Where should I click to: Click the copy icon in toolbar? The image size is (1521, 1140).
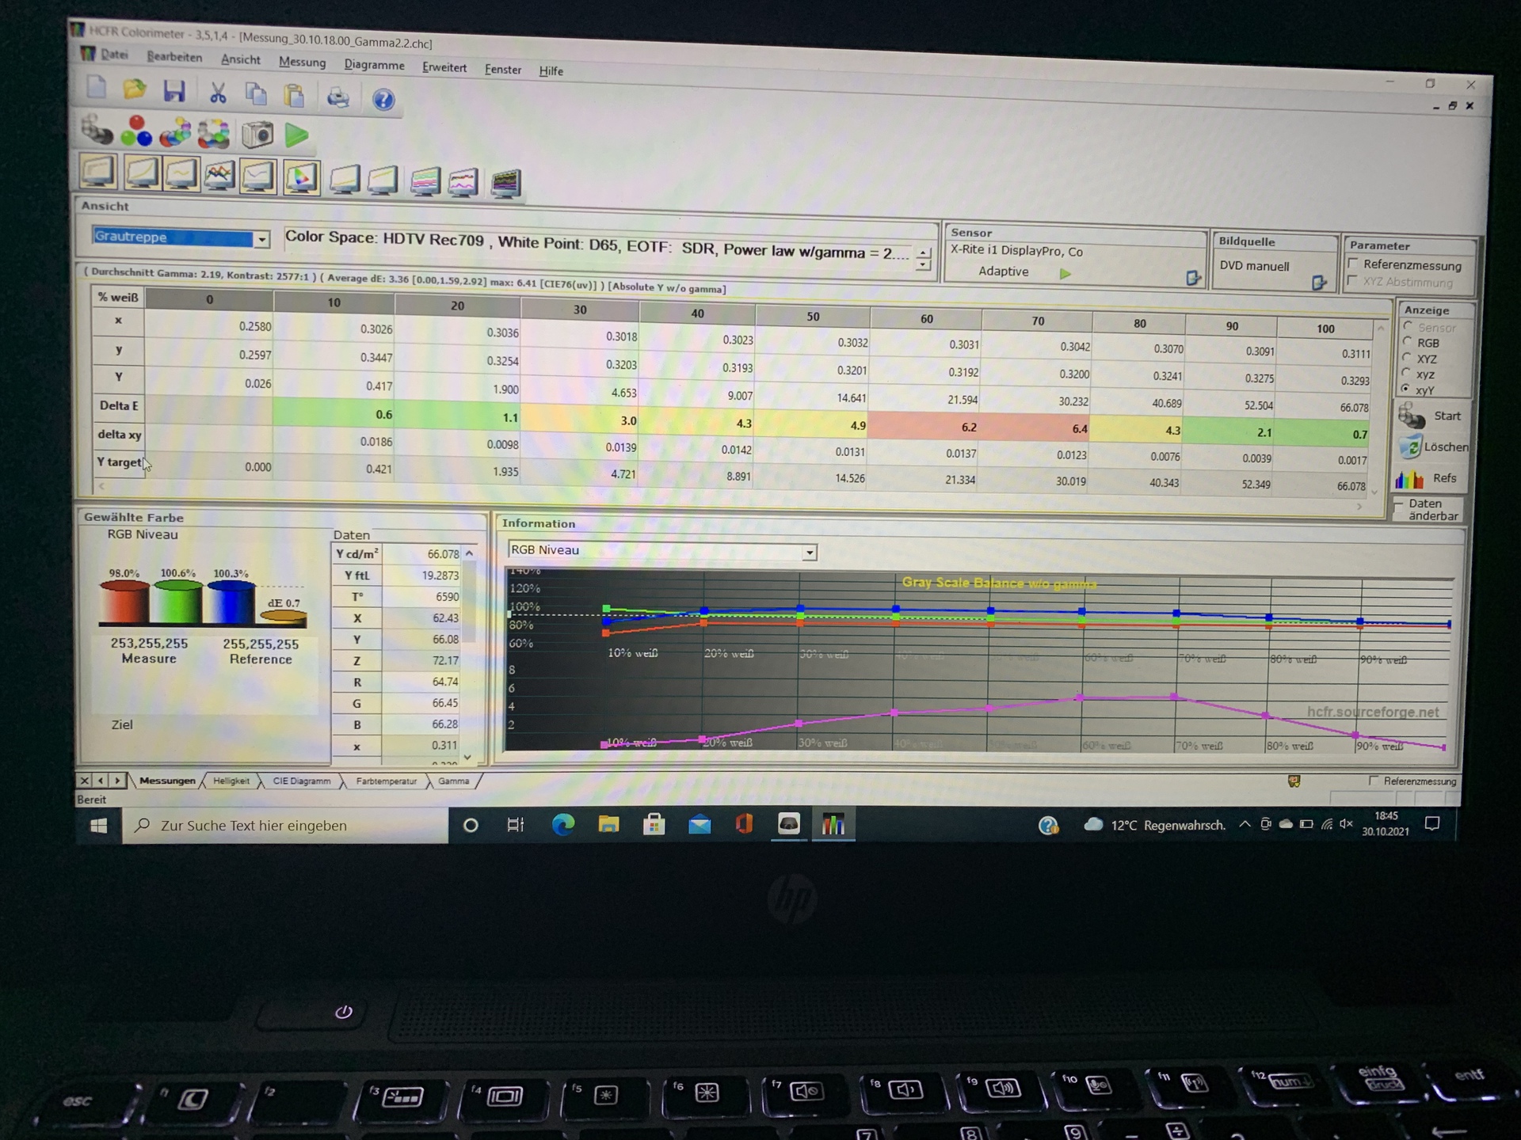tap(255, 94)
